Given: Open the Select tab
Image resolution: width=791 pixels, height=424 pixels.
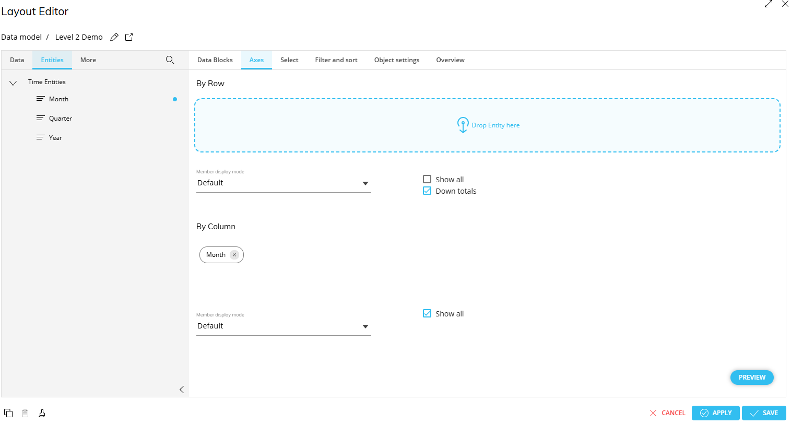Looking at the screenshot, I should [x=289, y=60].
